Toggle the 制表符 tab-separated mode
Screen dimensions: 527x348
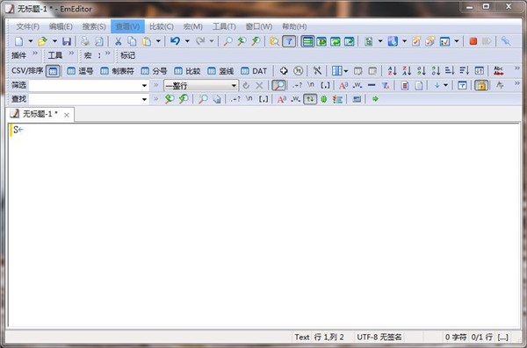117,71
